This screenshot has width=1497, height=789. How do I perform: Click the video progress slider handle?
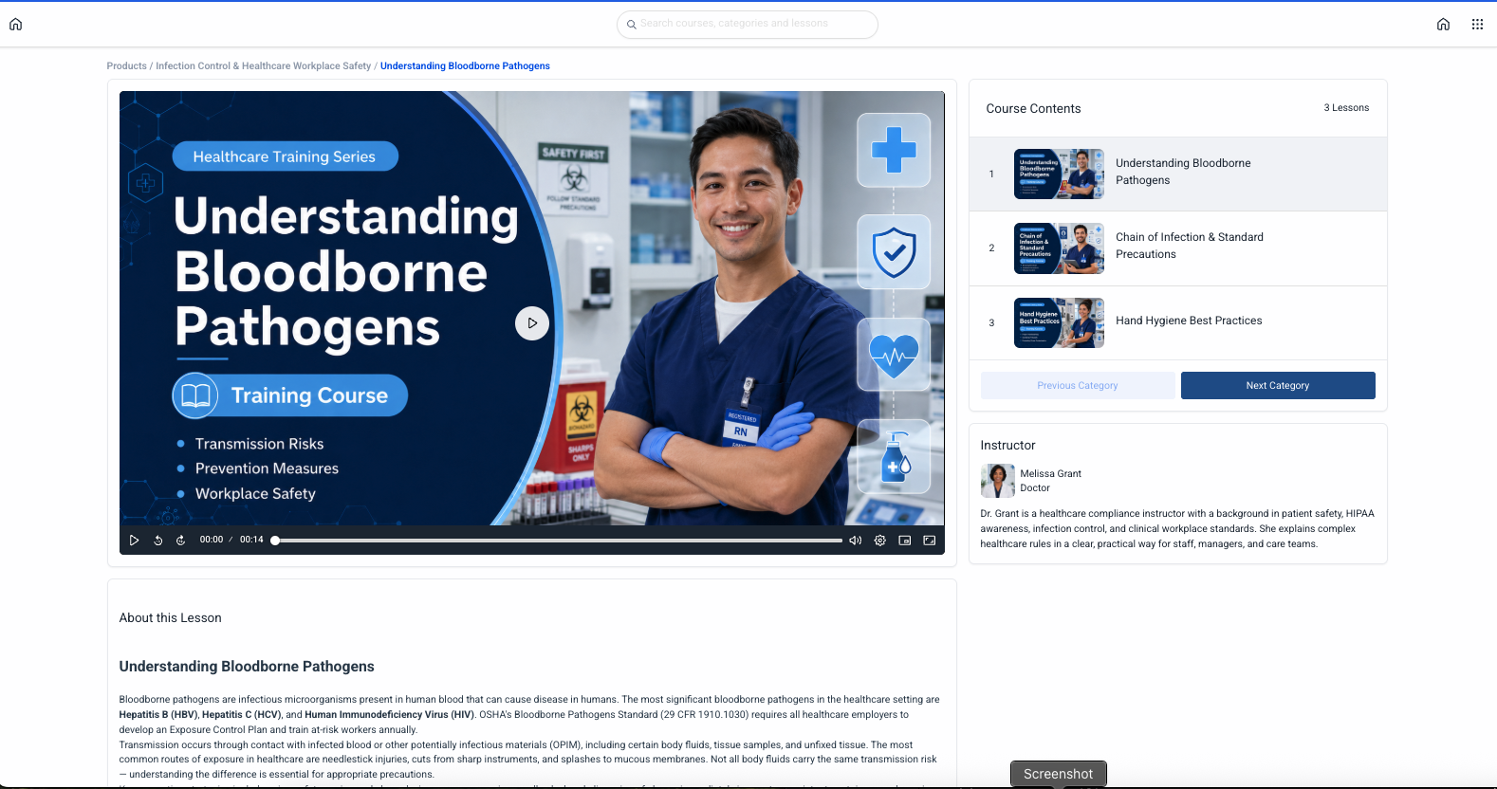tap(275, 541)
